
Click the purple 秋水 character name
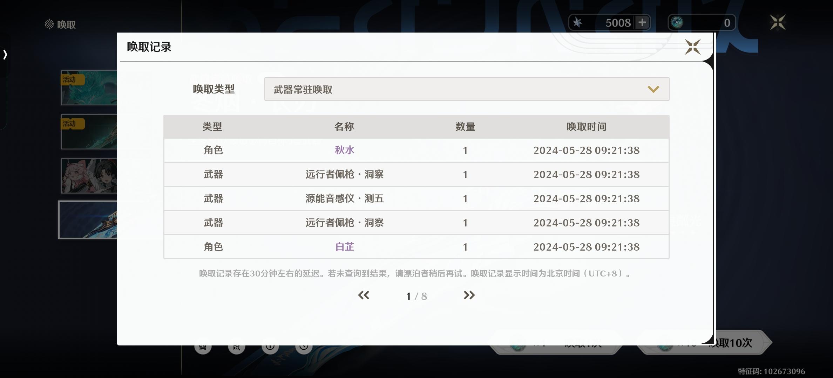point(344,150)
